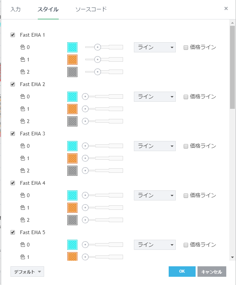Image resolution: width=236 pixels, height=285 pixels.
Task: Switch to the 入力 tab
Action: (15, 9)
